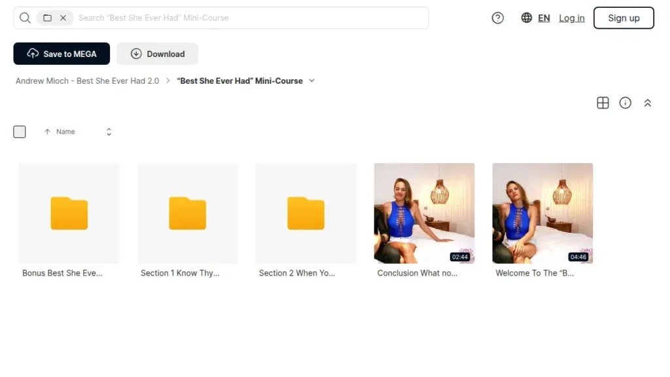670x377 pixels.
Task: Click the Conclusion What no... file name
Action: 417,273
